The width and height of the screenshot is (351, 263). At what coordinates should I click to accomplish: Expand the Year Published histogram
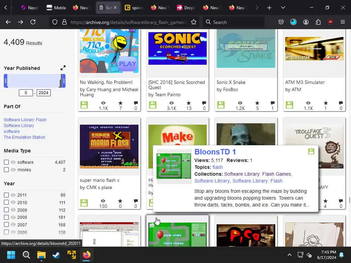click(x=63, y=68)
